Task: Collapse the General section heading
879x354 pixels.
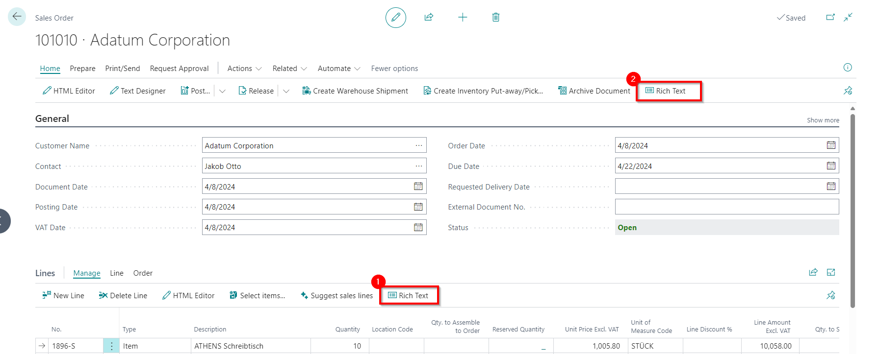Action: (52, 118)
